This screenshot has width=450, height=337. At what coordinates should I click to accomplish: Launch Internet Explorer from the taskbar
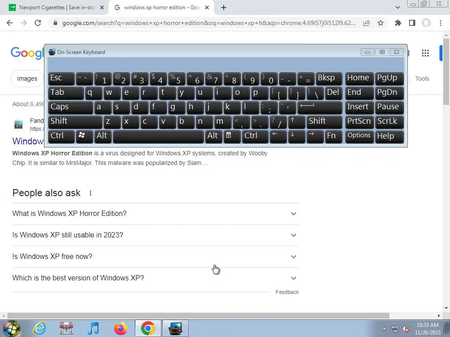(39, 328)
